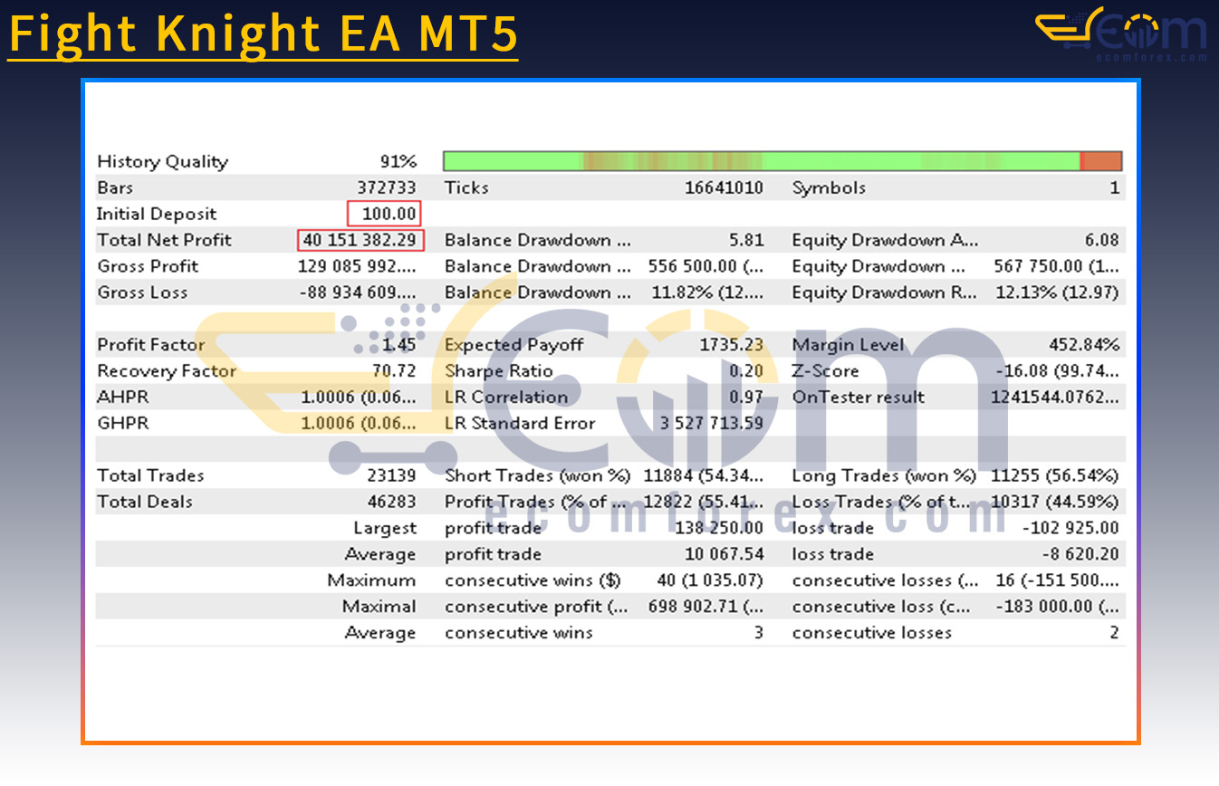Click the Maximum row label
1219x786 pixels.
pyautogui.click(x=372, y=582)
